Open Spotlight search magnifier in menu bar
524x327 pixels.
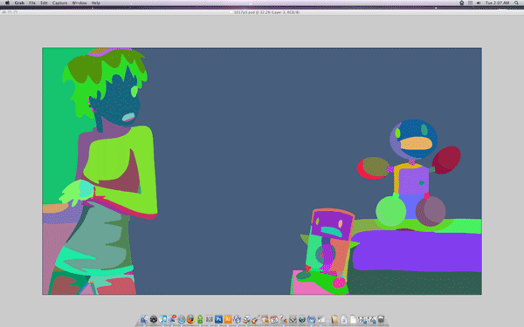coord(516,3)
